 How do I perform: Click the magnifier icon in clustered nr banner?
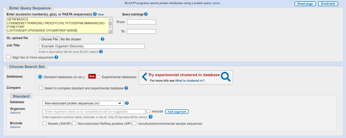pyautogui.click(x=225, y=77)
